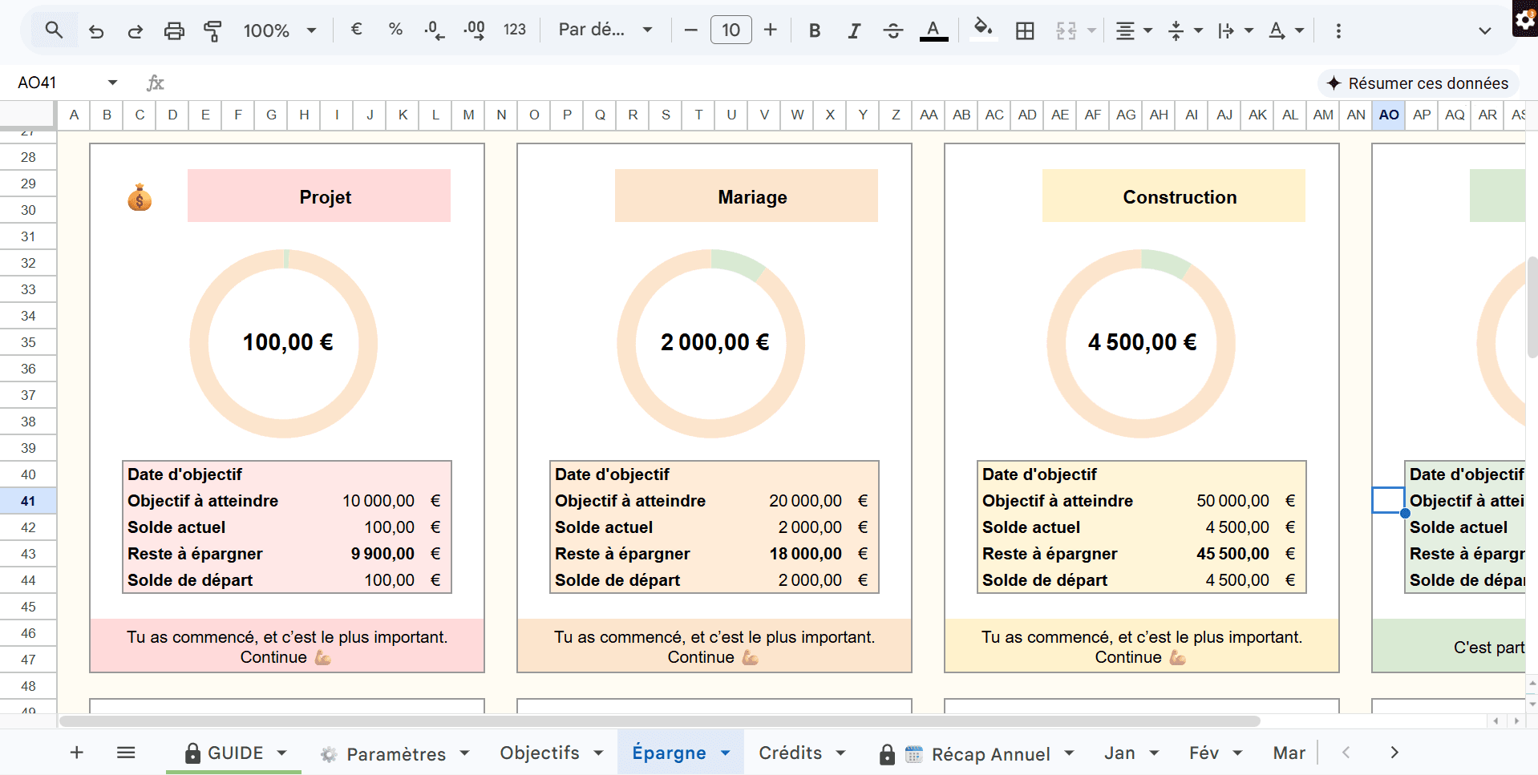The image size is (1538, 775).
Task: Toggle bold formatting
Action: [x=815, y=30]
